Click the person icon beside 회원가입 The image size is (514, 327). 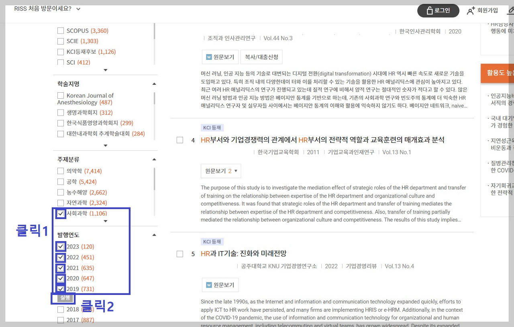(x=471, y=11)
